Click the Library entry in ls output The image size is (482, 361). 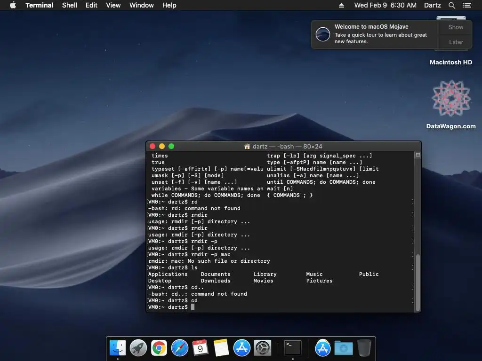click(x=265, y=274)
